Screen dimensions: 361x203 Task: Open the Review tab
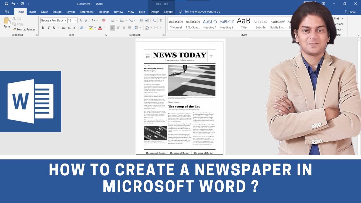point(118,12)
